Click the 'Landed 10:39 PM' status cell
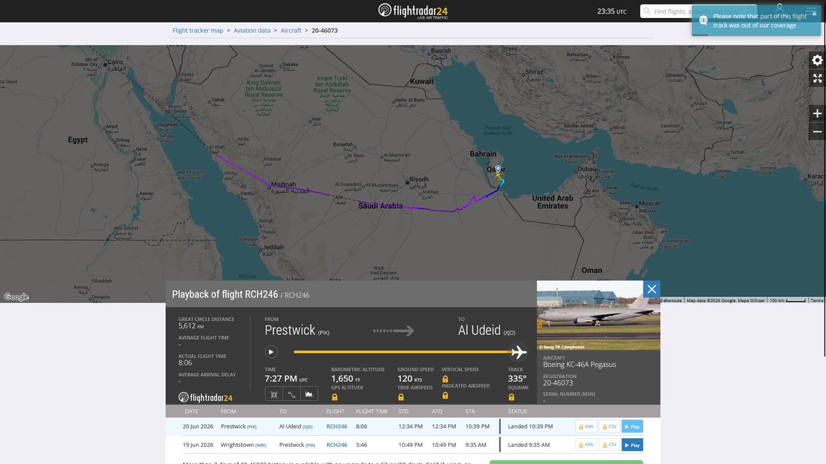 [x=530, y=426]
